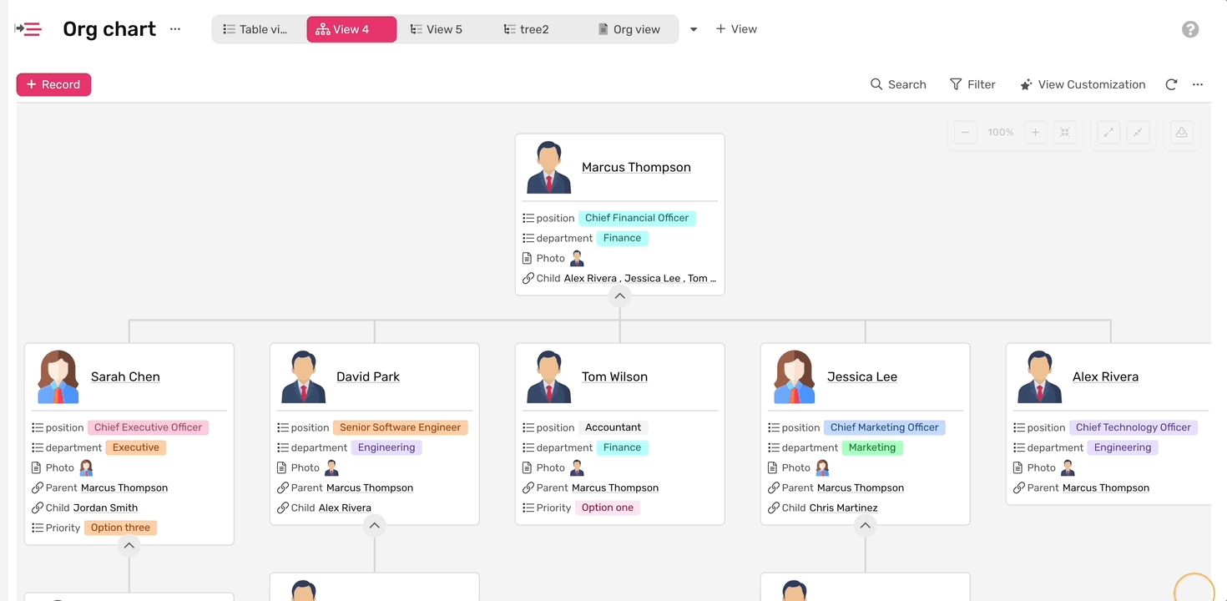
Task: Open small Photo thumbnail on Sarah Chen card
Action: (x=86, y=467)
